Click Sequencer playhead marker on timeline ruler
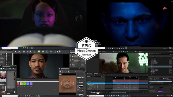 (x=129, y=76)
